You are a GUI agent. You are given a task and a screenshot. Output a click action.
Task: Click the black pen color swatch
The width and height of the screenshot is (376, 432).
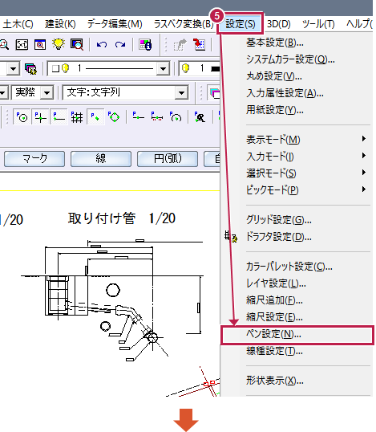pos(215,68)
